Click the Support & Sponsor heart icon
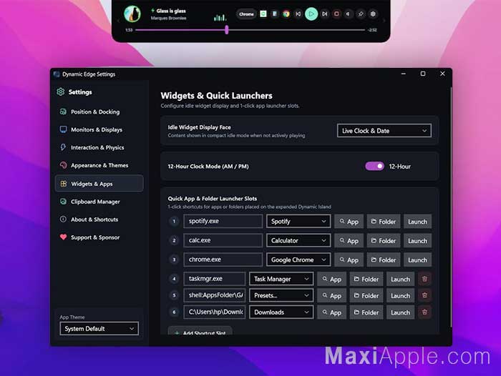 pyautogui.click(x=63, y=237)
